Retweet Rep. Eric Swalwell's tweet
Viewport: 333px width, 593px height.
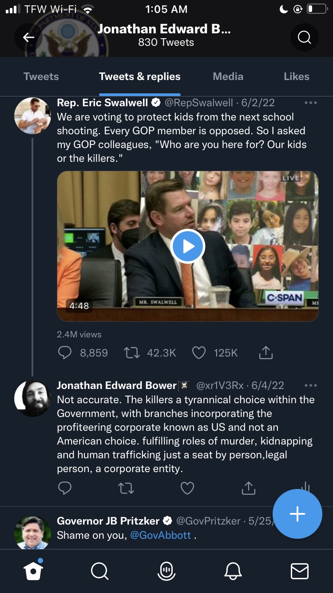click(x=131, y=353)
